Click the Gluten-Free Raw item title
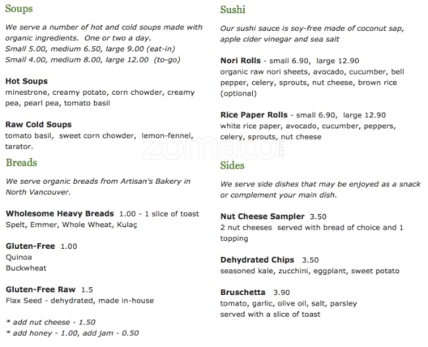428x347 pixels. [x=40, y=289]
